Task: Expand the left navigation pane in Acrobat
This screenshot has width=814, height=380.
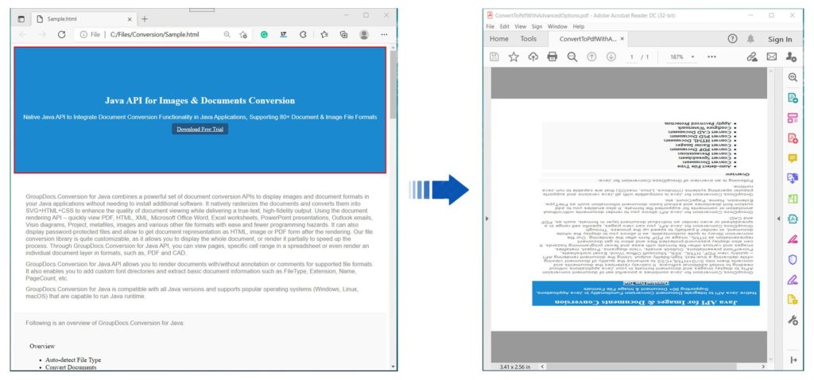Action: click(486, 218)
